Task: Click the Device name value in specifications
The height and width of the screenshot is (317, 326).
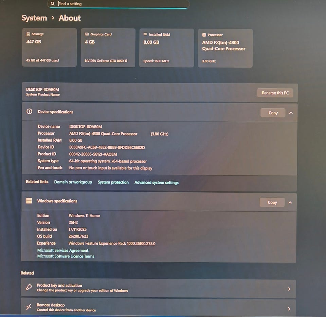Action: click(x=86, y=127)
